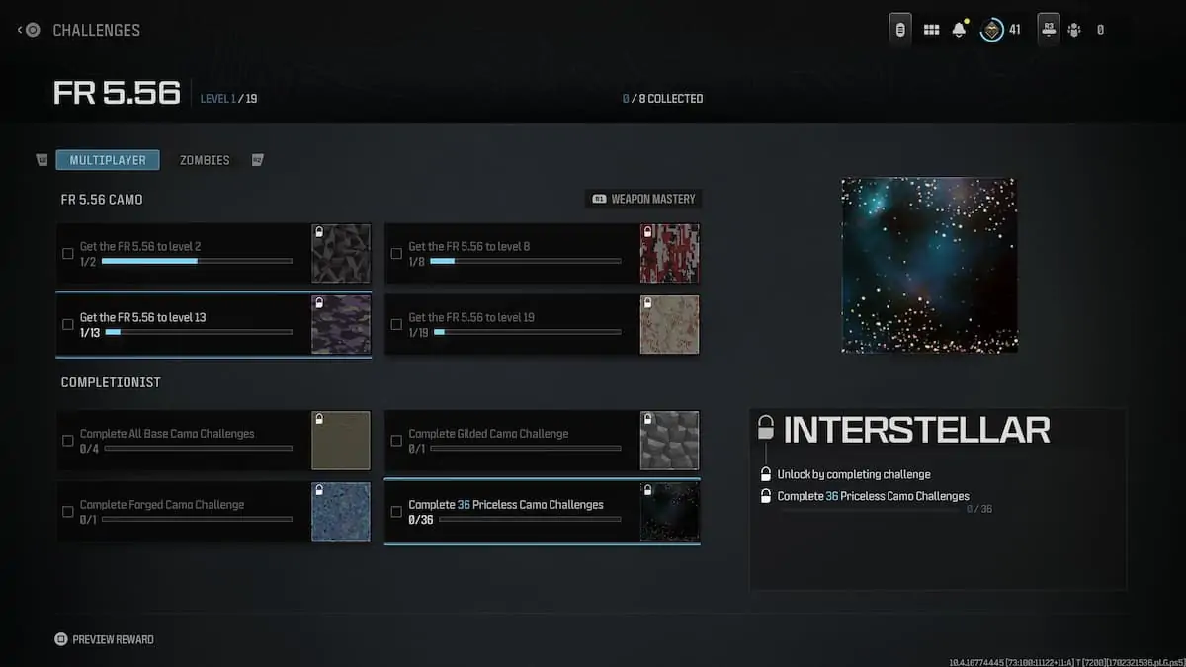The width and height of the screenshot is (1186, 667).
Task: Select the level 2 dark geometric camo swatch
Action: coord(341,254)
